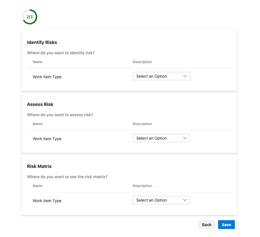
Task: Click the chevron arrow in Identify Risks dropdown
Action: point(185,77)
